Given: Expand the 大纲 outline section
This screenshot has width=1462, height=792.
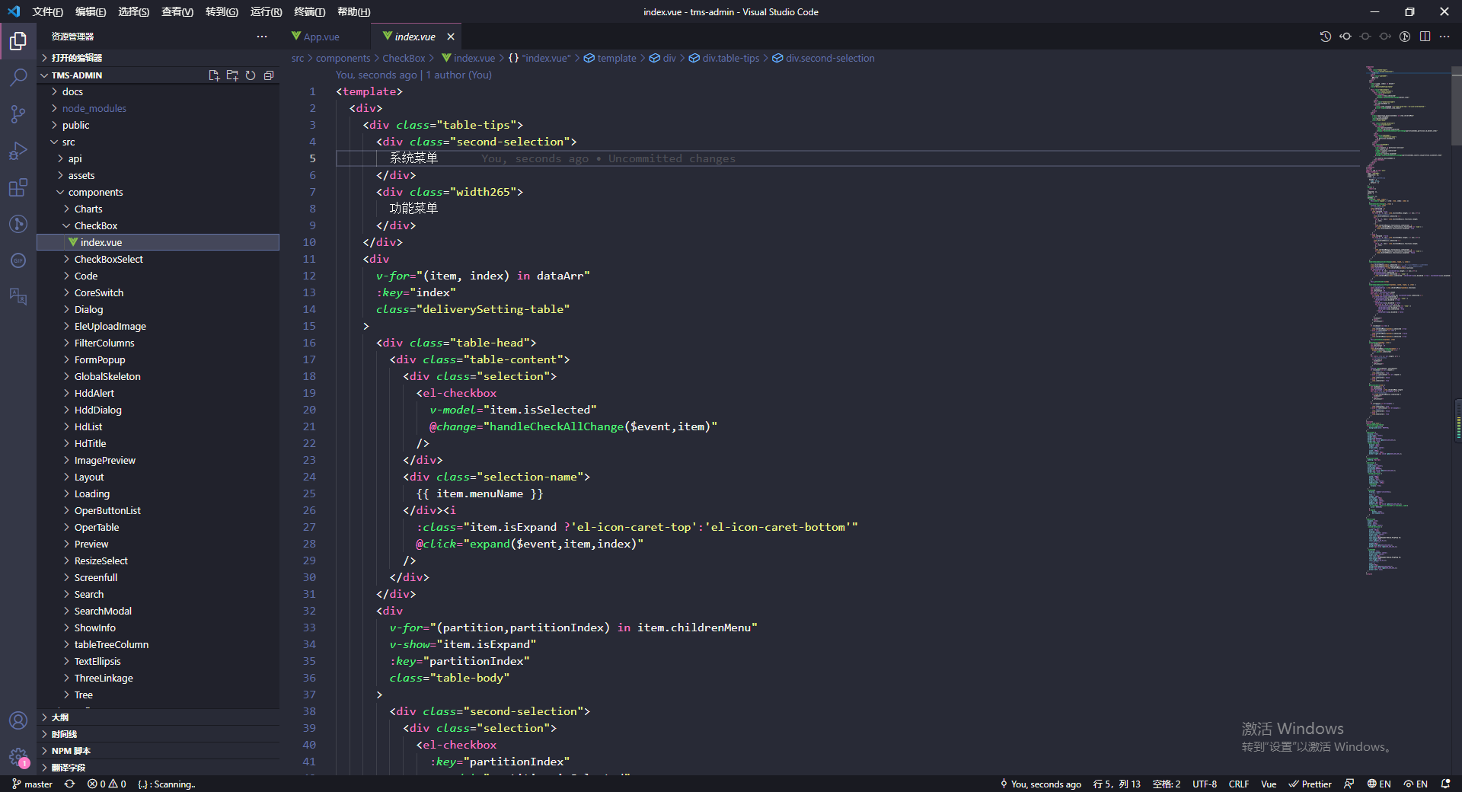Looking at the screenshot, I should 158,717.
